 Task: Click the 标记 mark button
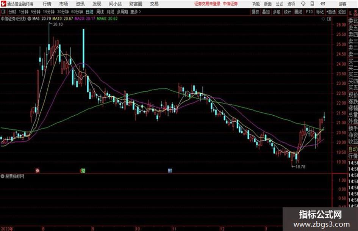point(320,12)
